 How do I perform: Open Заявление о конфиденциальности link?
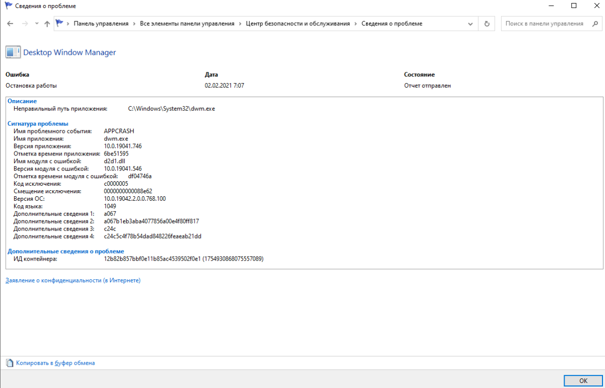(73, 280)
